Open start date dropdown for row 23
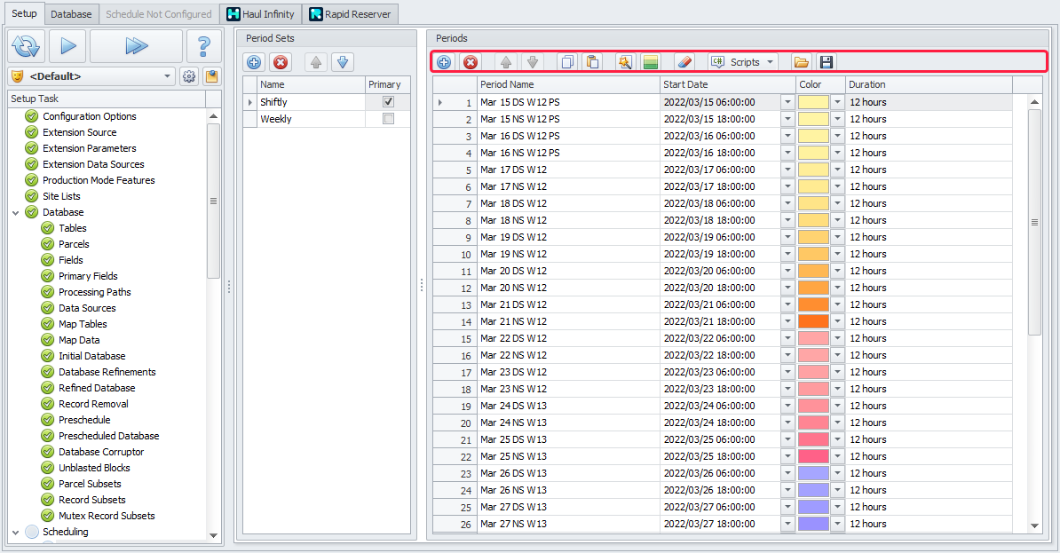This screenshot has width=1060, height=553. (x=787, y=473)
